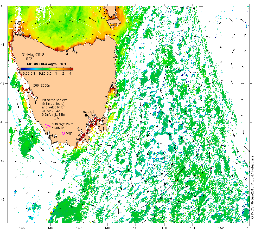Click the '0.05' value on the color scale
This screenshot has height=234, width=255.
coord(26,73)
